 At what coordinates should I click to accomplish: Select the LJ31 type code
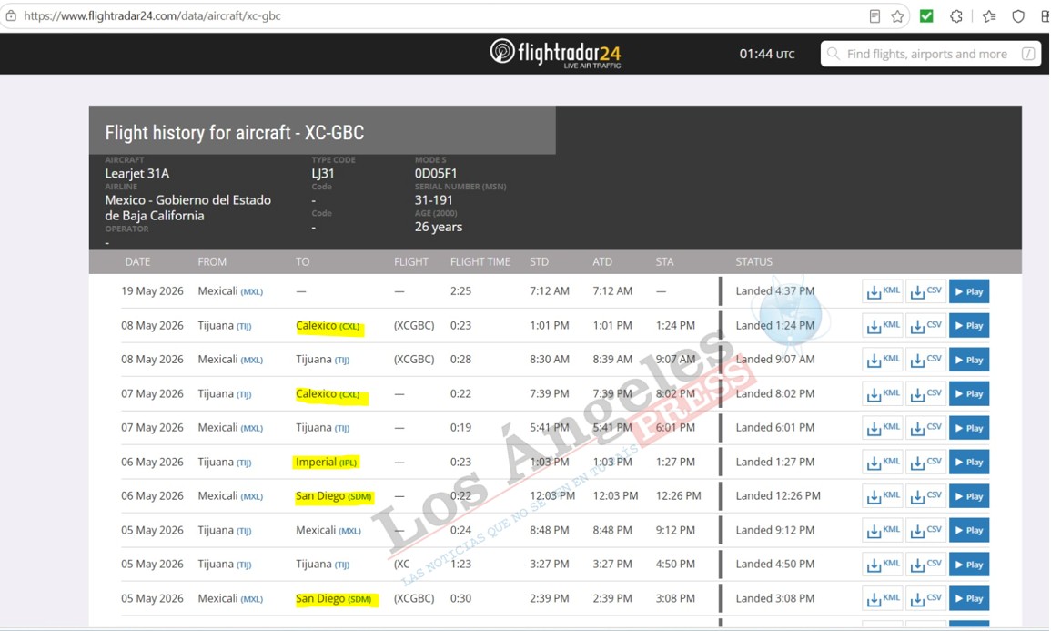323,173
